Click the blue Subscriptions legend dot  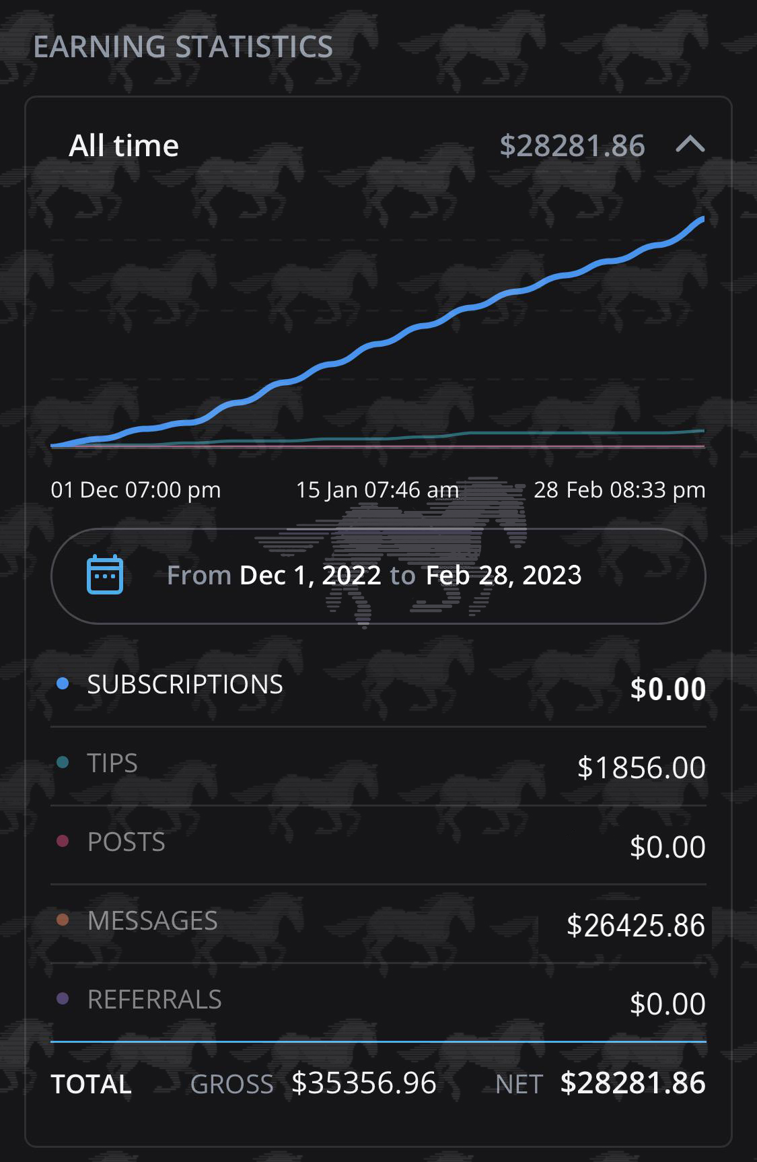63,684
